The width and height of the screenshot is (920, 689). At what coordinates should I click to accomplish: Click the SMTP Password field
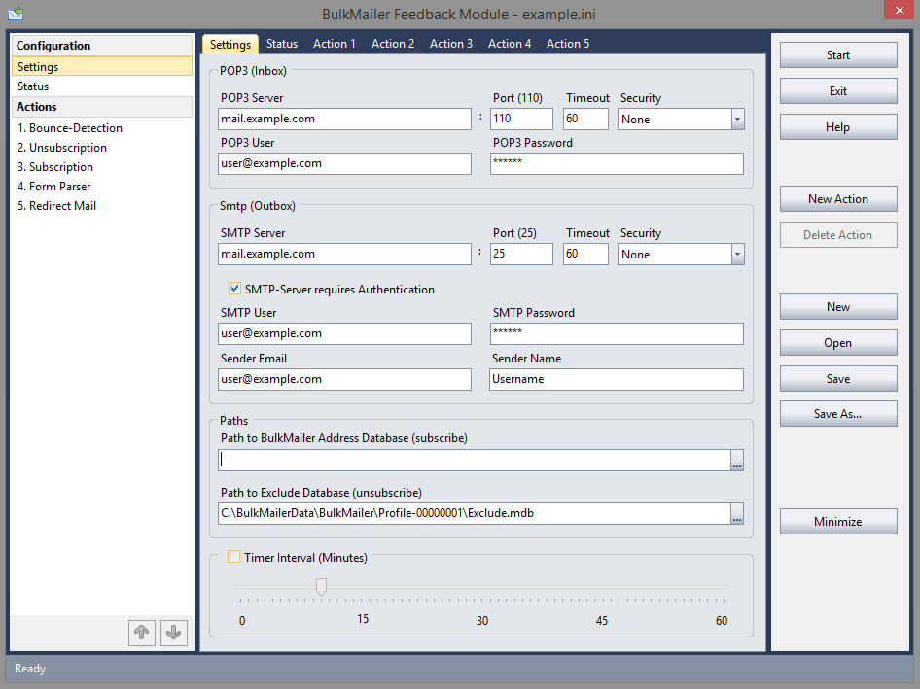pyautogui.click(x=617, y=333)
